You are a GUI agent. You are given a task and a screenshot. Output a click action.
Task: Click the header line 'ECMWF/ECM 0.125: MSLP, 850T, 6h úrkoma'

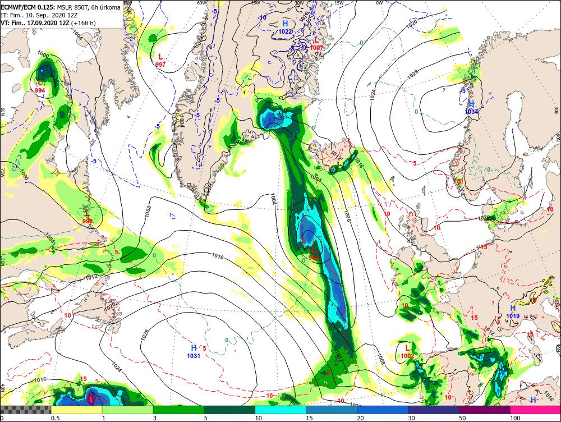[61, 7]
